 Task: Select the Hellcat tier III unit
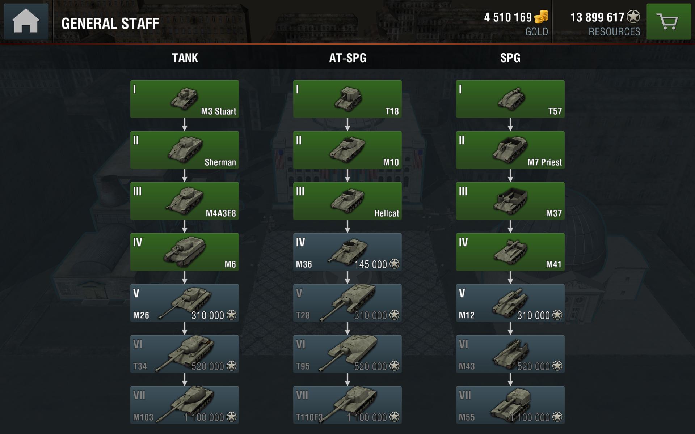347,201
